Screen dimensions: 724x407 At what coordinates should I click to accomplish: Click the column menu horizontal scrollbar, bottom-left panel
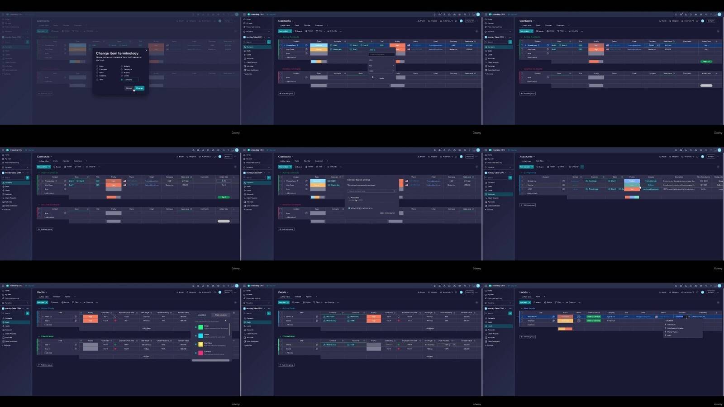[x=211, y=360]
